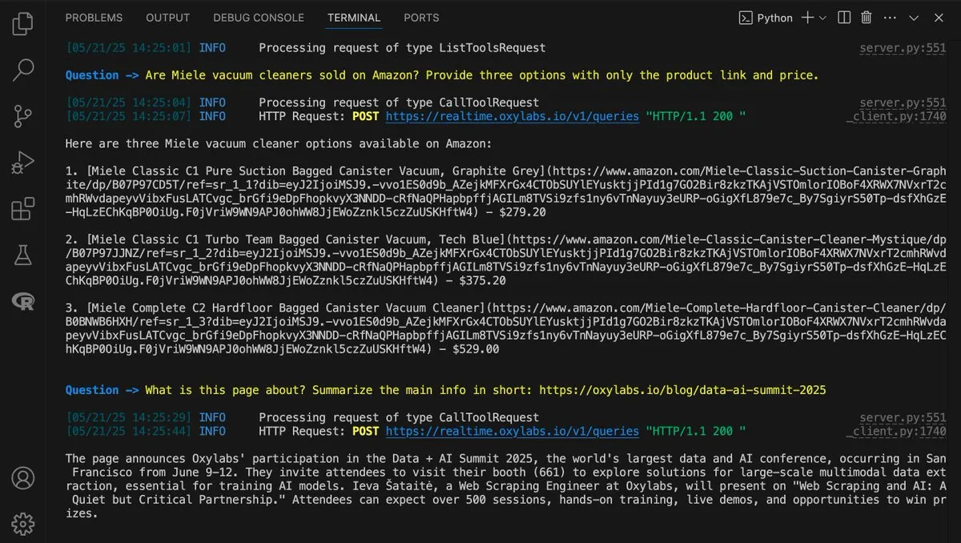Open the Run and Debug view

coord(22,162)
